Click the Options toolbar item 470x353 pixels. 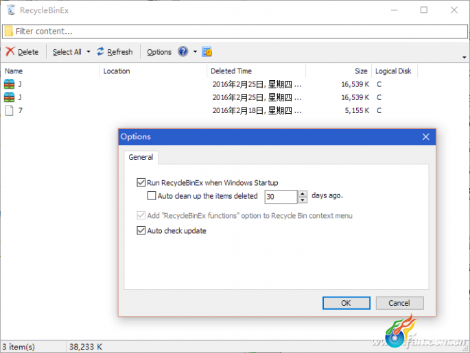coord(159,52)
